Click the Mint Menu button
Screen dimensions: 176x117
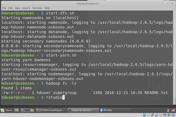(x=7, y=110)
